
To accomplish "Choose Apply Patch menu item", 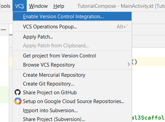I will click(x=72, y=37).
